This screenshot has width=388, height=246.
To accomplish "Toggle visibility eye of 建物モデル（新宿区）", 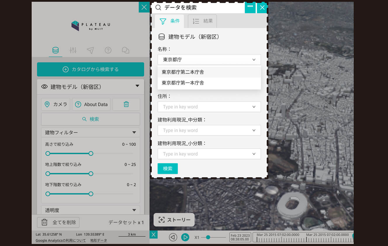I will point(44,87).
